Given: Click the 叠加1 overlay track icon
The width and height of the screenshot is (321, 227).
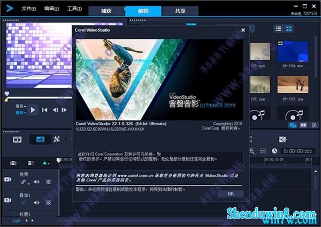Looking at the screenshot, I should pyautogui.click(x=8, y=200).
